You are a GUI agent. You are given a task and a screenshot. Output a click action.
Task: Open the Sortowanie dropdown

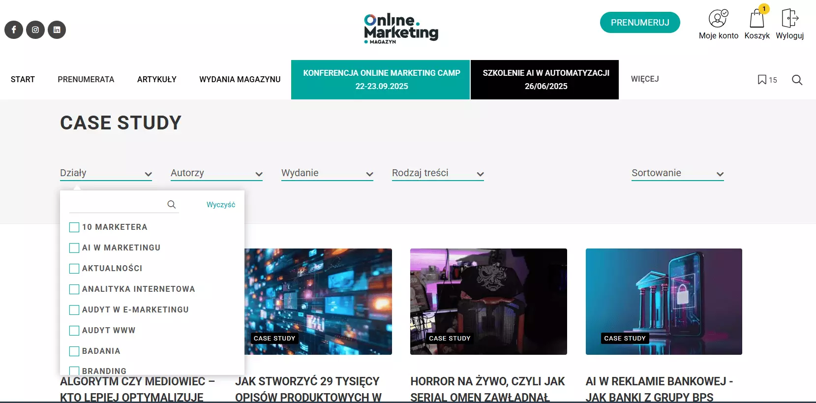click(678, 173)
